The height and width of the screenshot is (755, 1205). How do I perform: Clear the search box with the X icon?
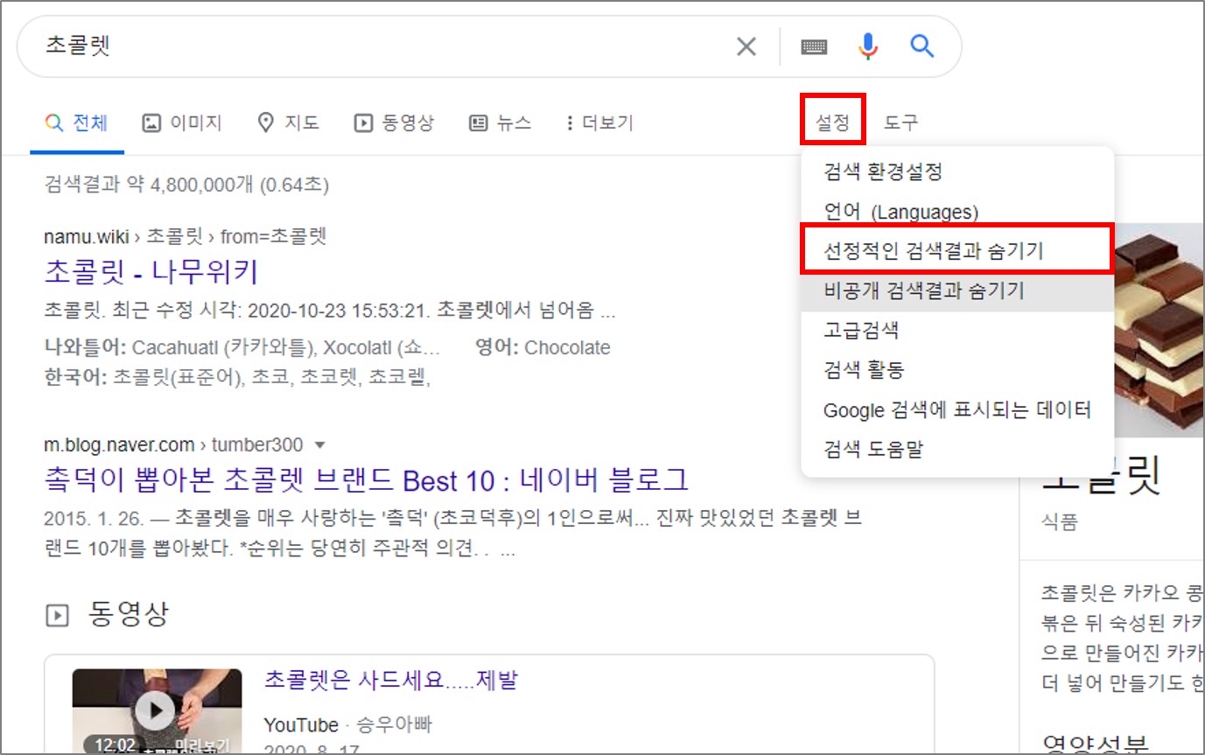(x=746, y=46)
